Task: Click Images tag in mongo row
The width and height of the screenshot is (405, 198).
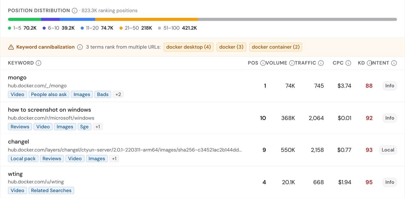Action: click(x=82, y=95)
